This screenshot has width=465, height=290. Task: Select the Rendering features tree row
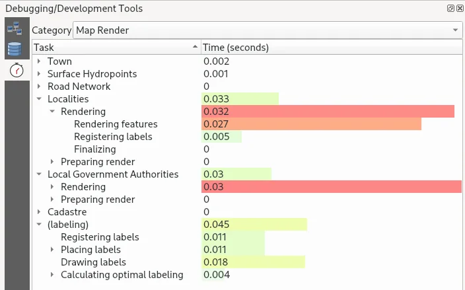point(116,124)
